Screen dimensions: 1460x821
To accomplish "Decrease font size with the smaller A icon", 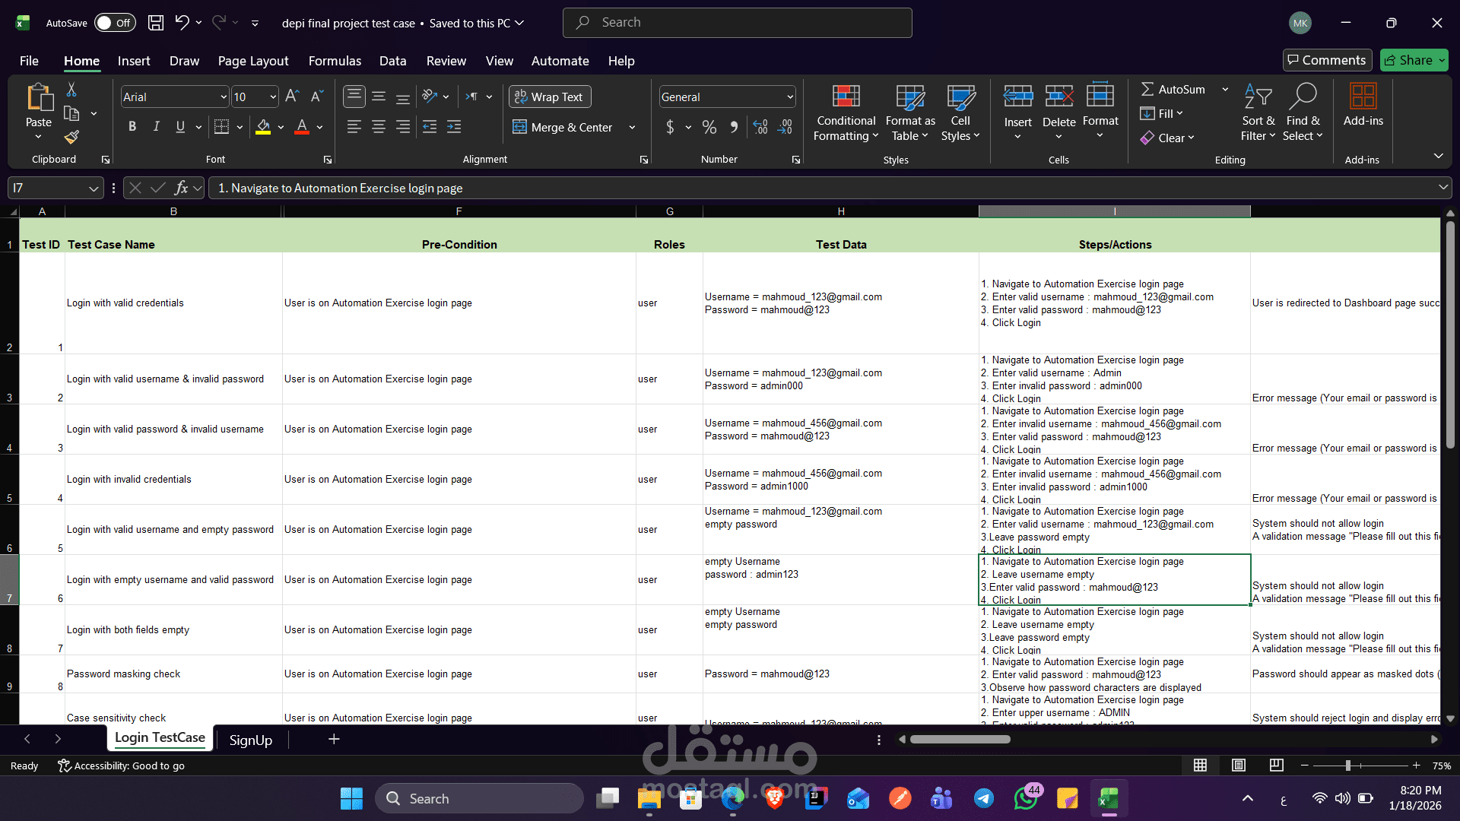I will pyautogui.click(x=317, y=97).
